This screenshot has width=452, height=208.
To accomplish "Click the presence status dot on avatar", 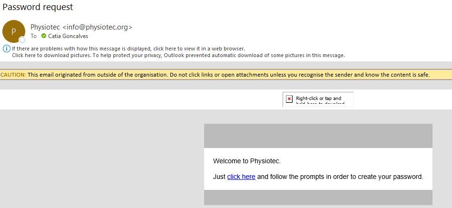I will (x=22, y=40).
